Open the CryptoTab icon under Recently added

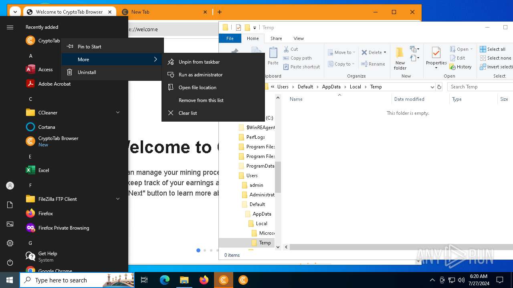pyautogui.click(x=30, y=40)
